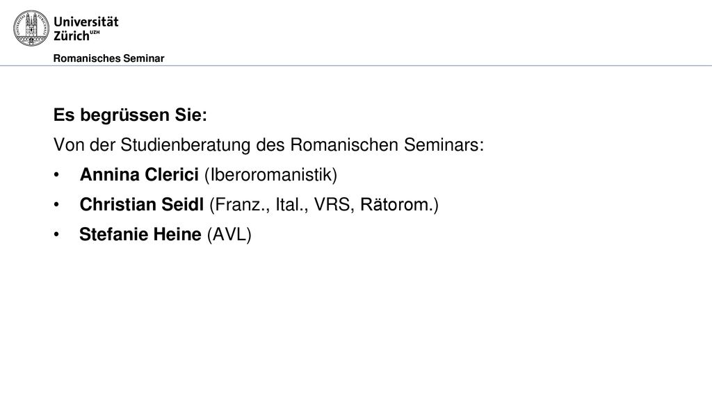The height and width of the screenshot is (400, 712).
Task: Click the Universität Zürich wordmark
Action: pos(86,28)
